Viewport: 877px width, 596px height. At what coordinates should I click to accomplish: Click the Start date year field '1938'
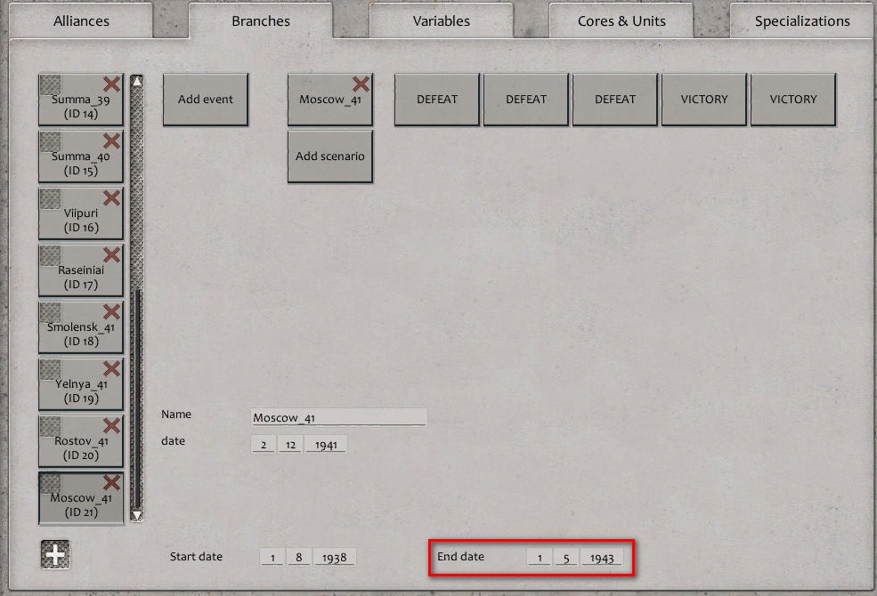334,558
